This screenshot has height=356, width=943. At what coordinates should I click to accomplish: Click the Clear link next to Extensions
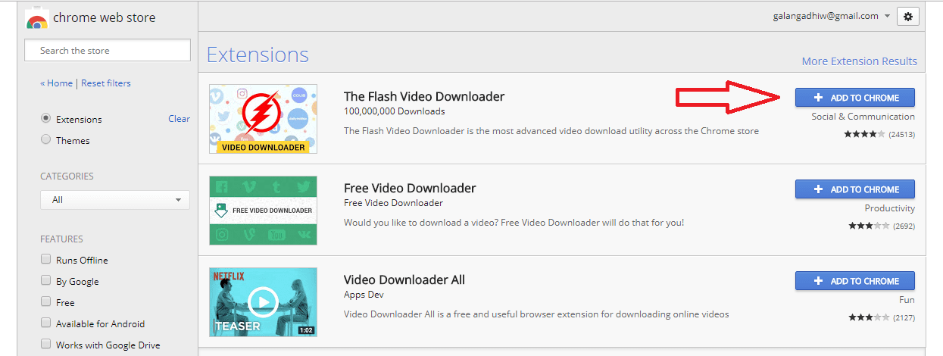(179, 119)
